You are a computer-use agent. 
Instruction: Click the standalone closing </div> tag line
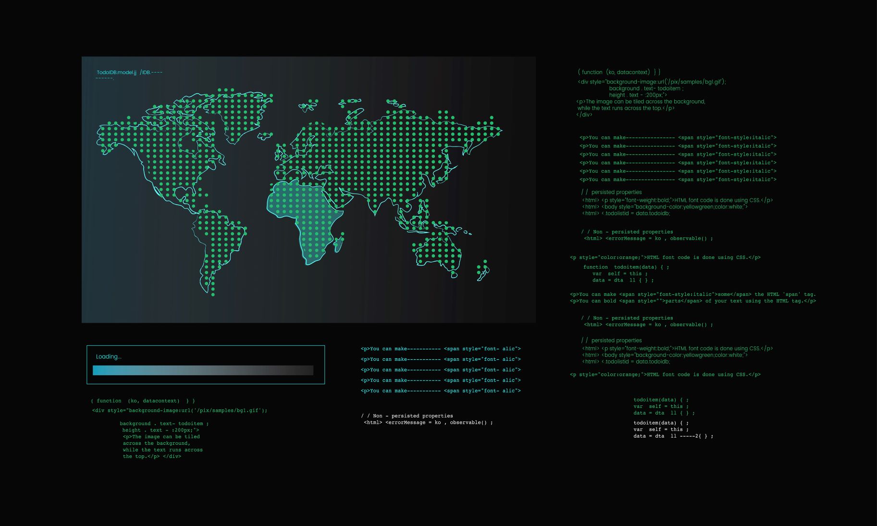pos(584,115)
